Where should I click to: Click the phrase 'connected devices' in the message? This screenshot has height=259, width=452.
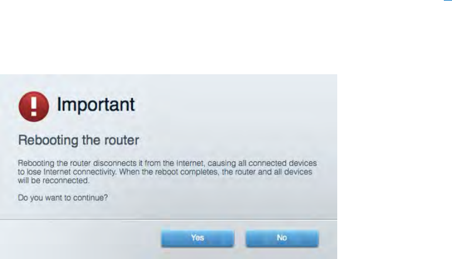[x=282, y=163]
